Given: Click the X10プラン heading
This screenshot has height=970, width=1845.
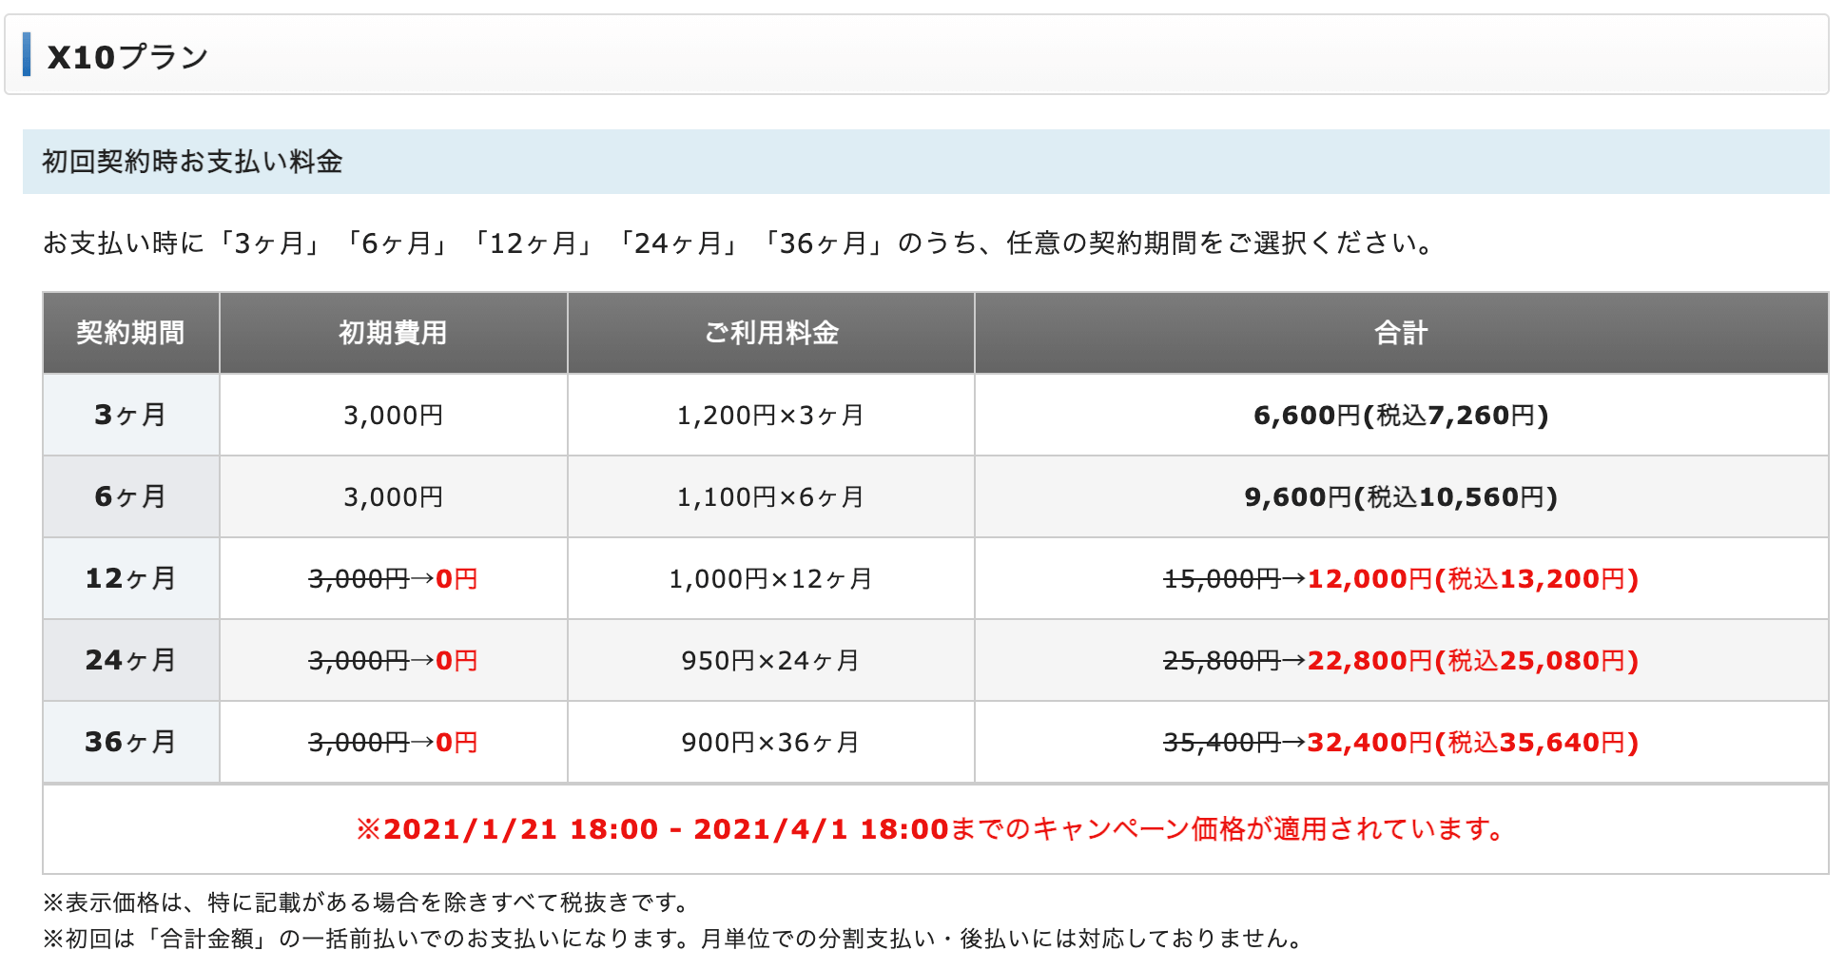Looking at the screenshot, I should (x=127, y=57).
